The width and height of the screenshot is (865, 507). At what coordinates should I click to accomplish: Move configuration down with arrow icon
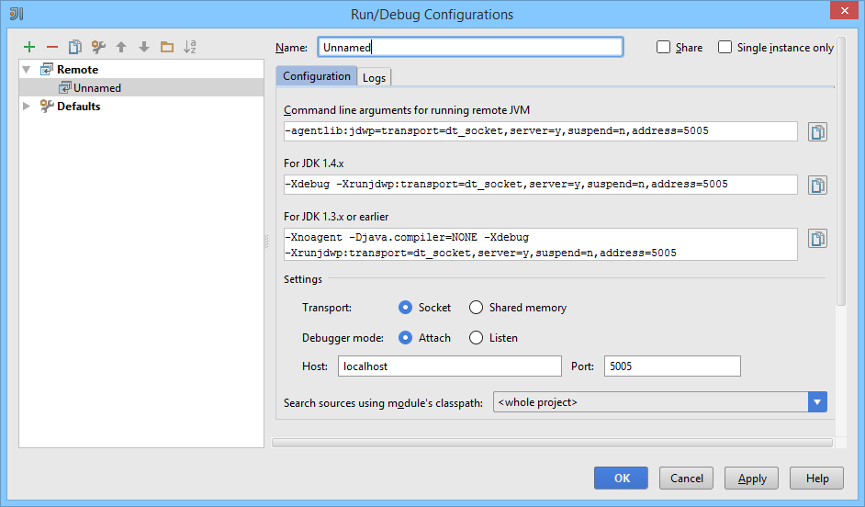144,48
